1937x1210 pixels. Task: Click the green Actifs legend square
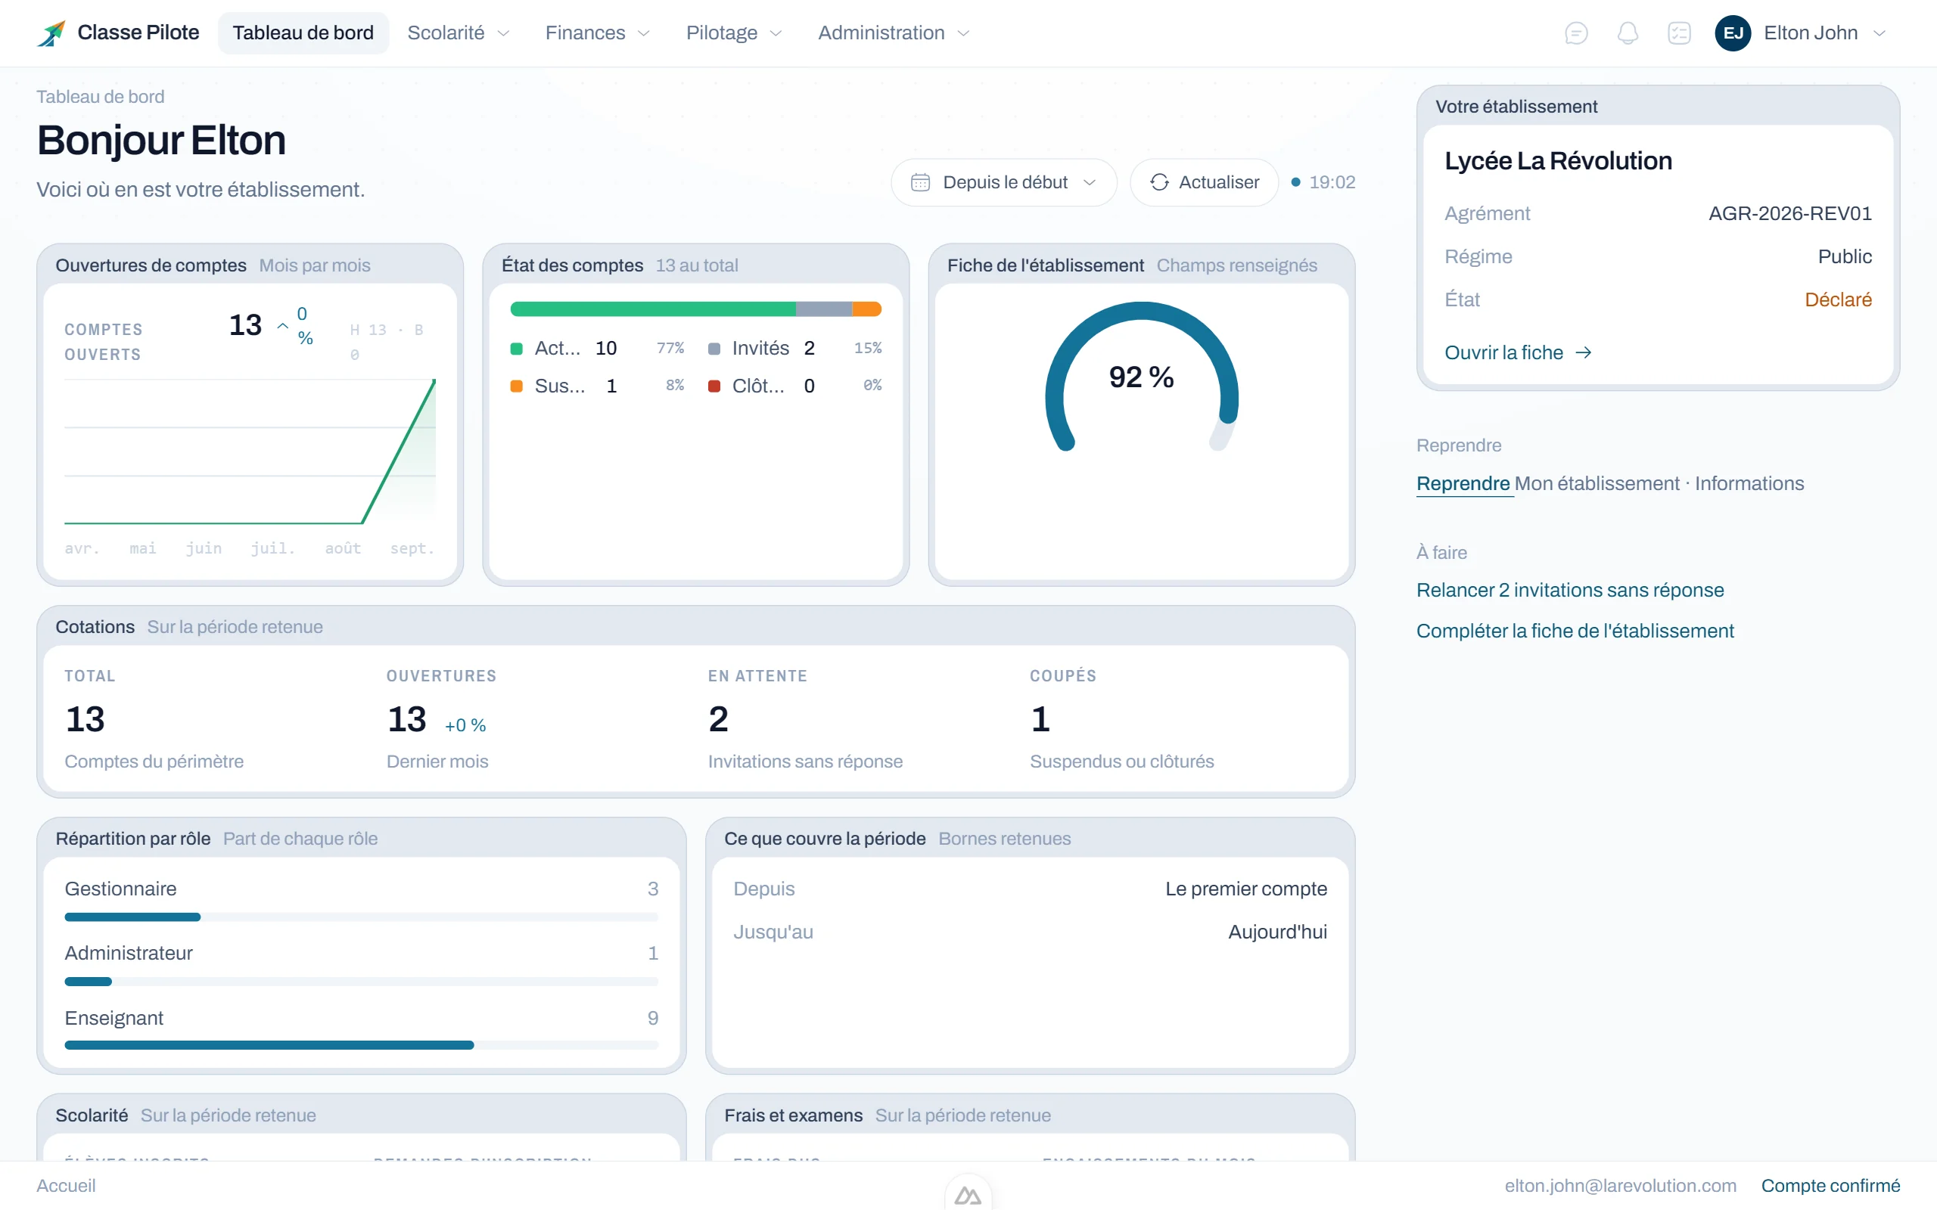pos(516,348)
